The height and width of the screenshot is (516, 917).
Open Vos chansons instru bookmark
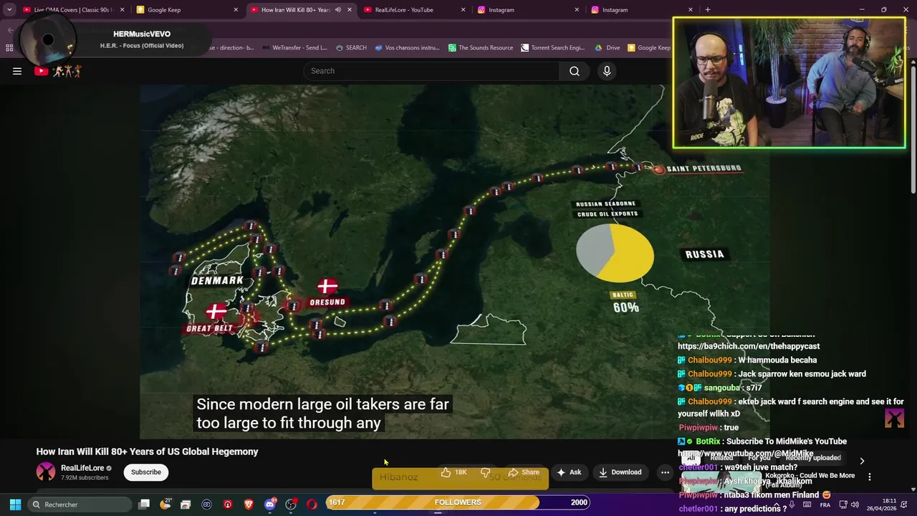point(407,48)
